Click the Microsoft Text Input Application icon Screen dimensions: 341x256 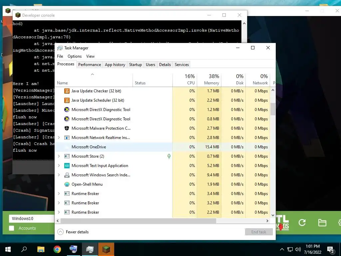coord(67,166)
